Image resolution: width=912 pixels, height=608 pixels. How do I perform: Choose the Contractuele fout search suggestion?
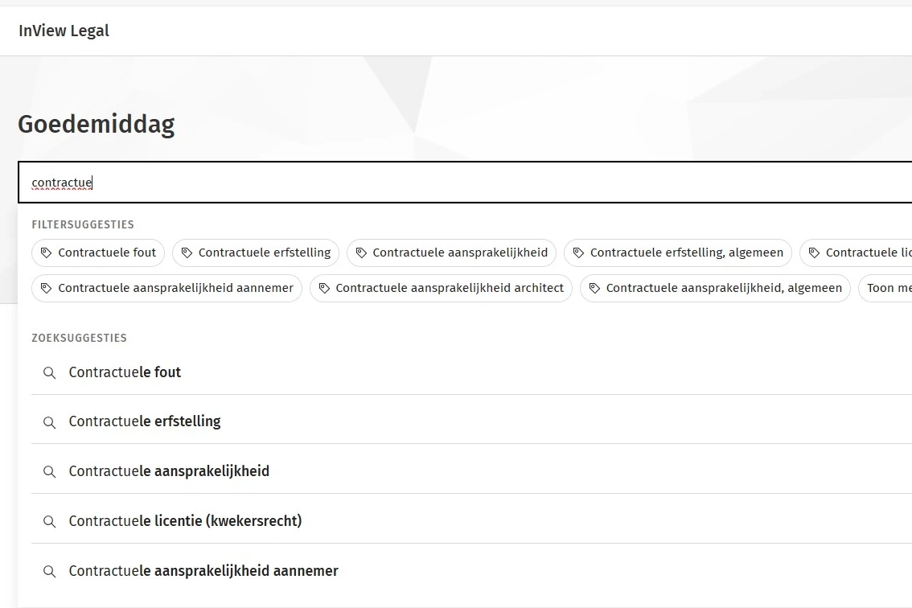(x=125, y=372)
